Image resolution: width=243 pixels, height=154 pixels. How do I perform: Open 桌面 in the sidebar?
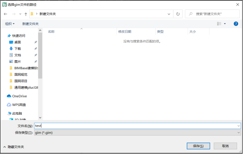click(x=17, y=42)
